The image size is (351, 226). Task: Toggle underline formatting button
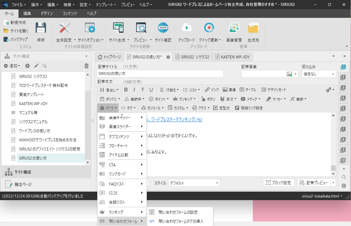(x=151, y=90)
